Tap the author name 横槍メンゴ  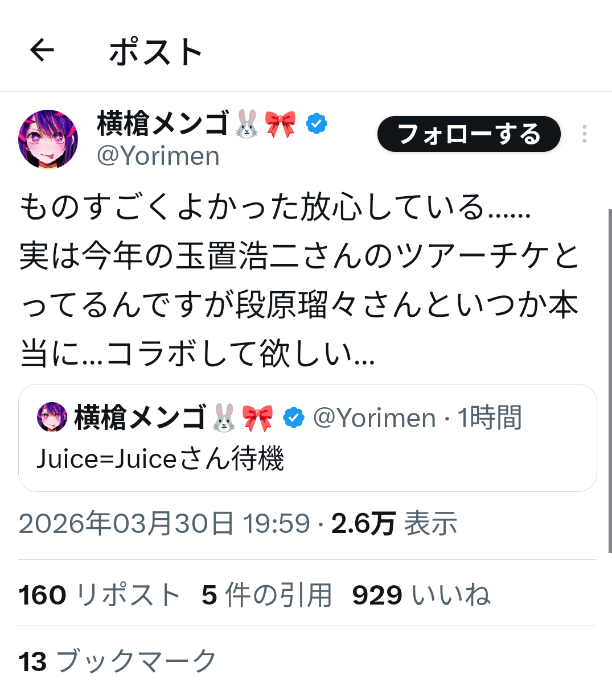tap(162, 123)
